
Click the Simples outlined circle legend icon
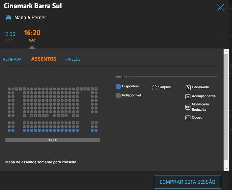tap(154, 87)
